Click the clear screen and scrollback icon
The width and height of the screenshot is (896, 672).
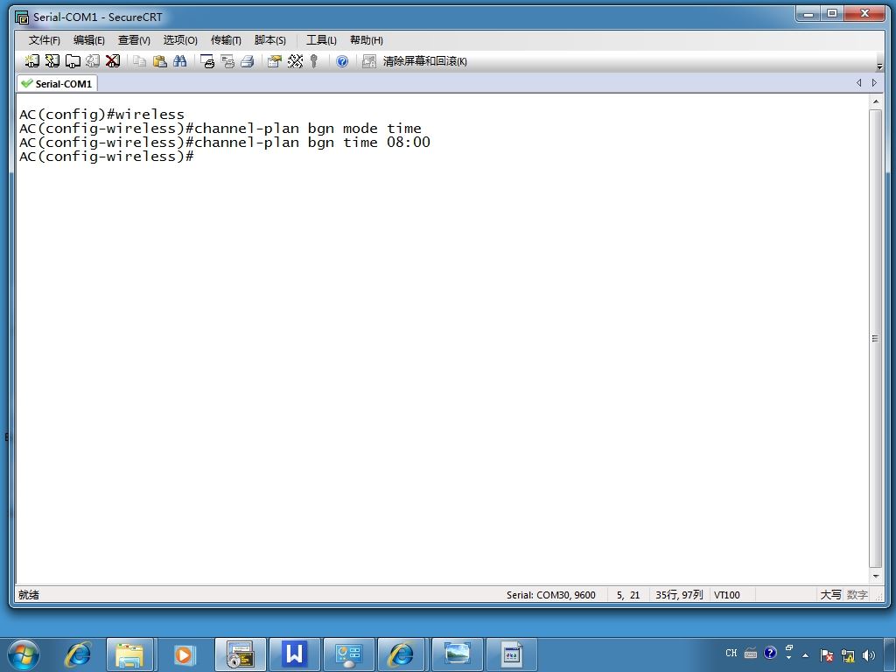[x=369, y=61]
